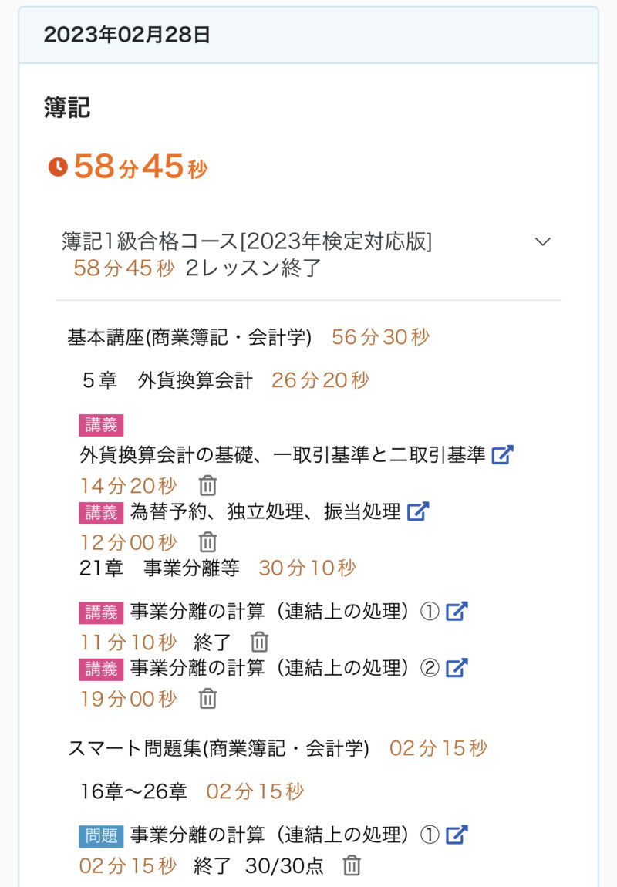Open external link for 為替予約、独立処理、振当処理
The image size is (617, 887).
coord(418,511)
